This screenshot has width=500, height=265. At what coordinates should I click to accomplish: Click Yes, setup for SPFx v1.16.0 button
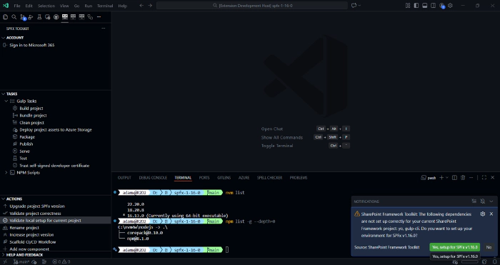[x=455, y=247]
